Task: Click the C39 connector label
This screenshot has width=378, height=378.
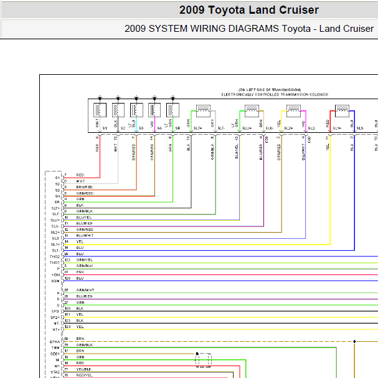Action: click(267, 139)
